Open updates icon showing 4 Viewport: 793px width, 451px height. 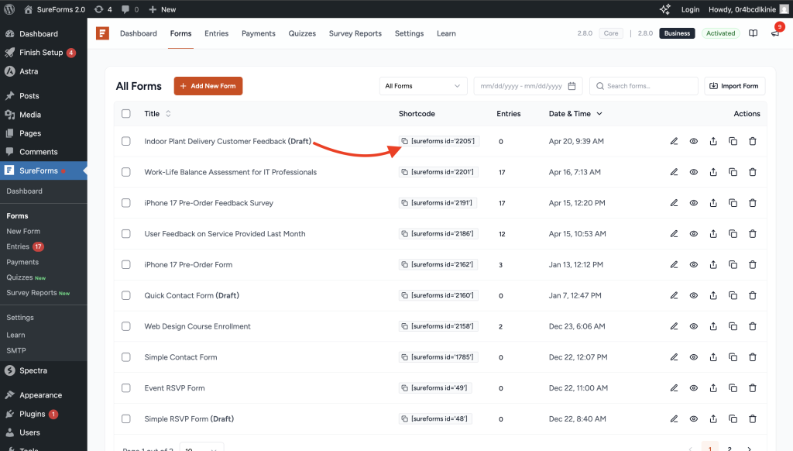(x=103, y=9)
